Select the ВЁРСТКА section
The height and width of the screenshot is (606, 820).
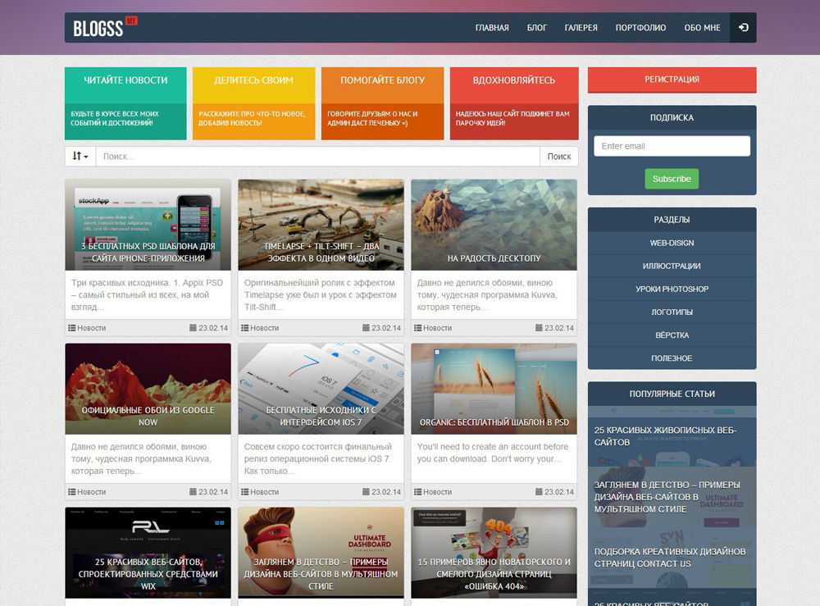tap(672, 335)
